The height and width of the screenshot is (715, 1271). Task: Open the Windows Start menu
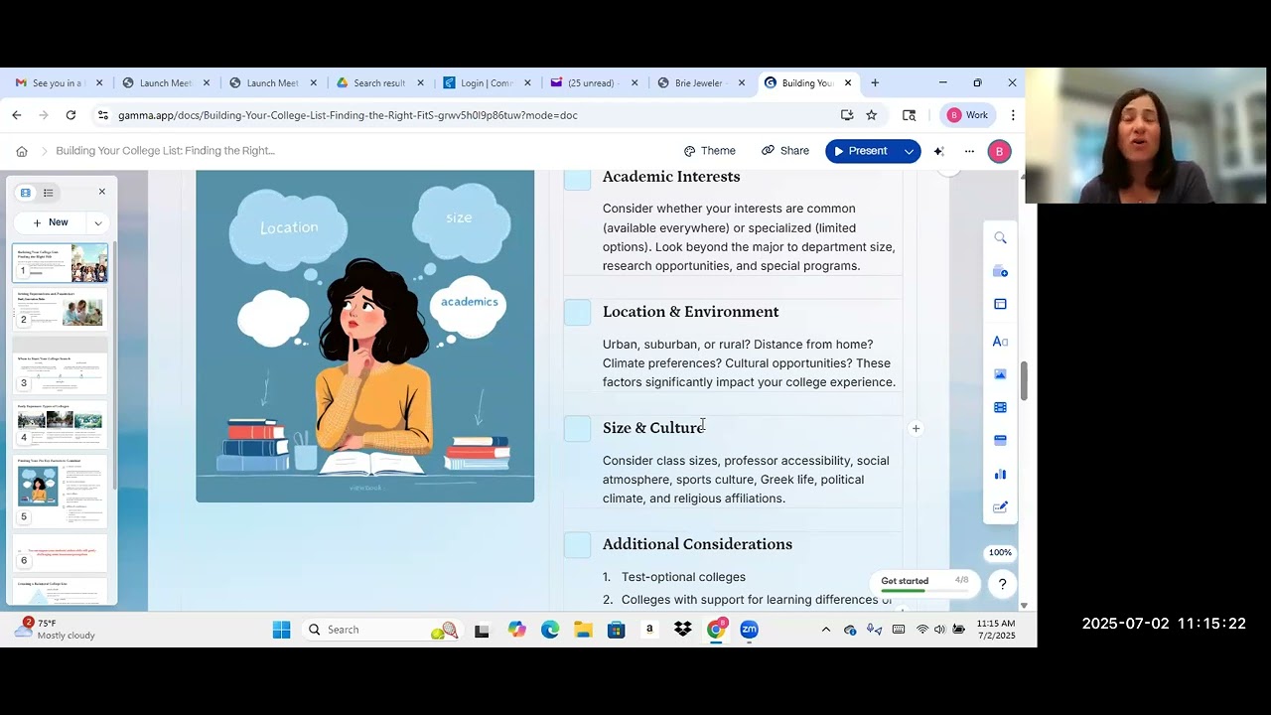point(281,630)
